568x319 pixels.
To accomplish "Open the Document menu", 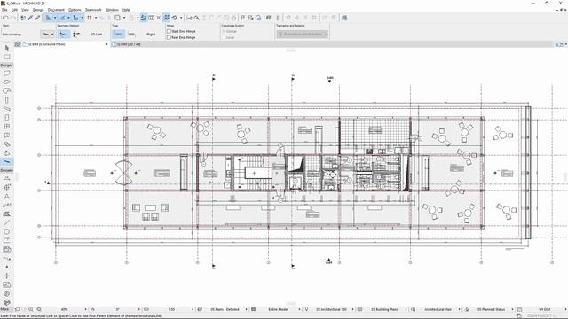I will coord(56,10).
